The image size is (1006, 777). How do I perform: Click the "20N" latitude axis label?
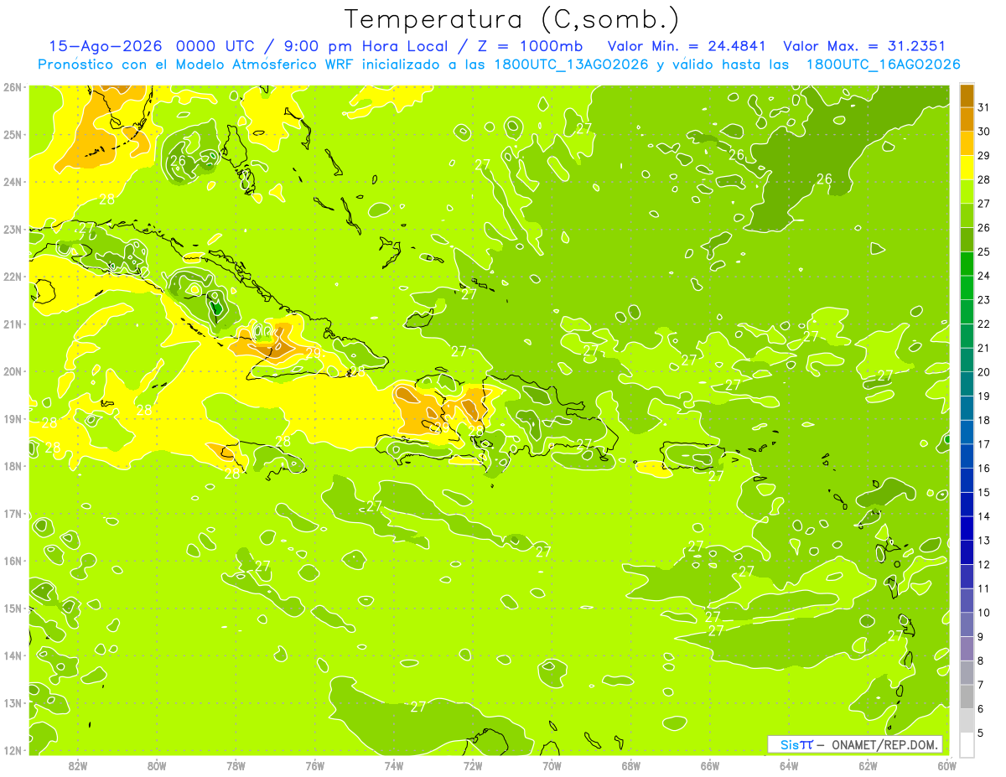click(12, 371)
